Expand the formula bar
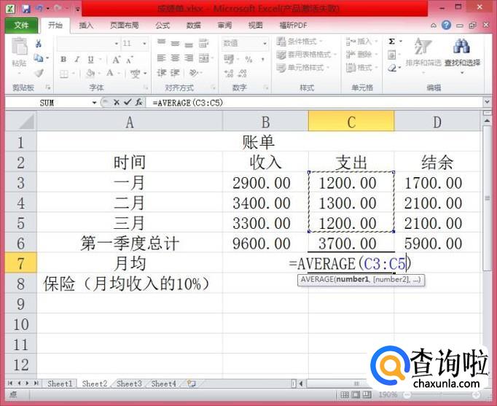497x406 pixels. coord(488,102)
